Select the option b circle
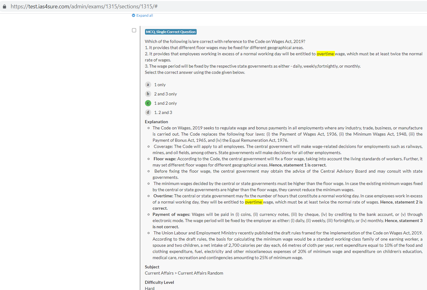427x290 pixels. (x=148, y=94)
